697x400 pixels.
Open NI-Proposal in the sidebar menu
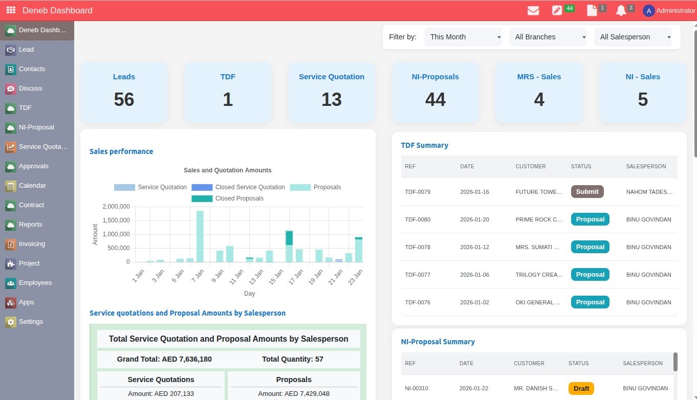(x=36, y=127)
